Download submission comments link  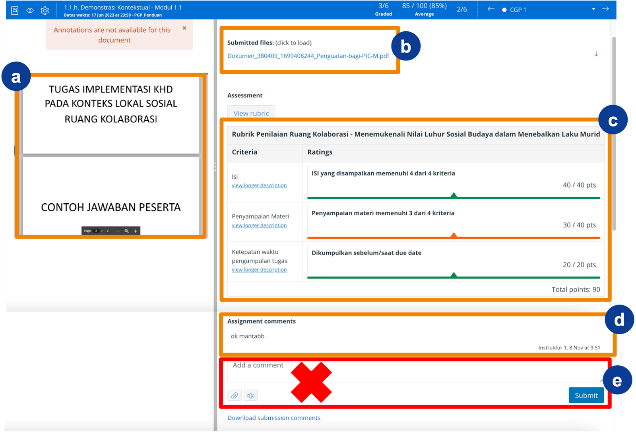[274, 418]
